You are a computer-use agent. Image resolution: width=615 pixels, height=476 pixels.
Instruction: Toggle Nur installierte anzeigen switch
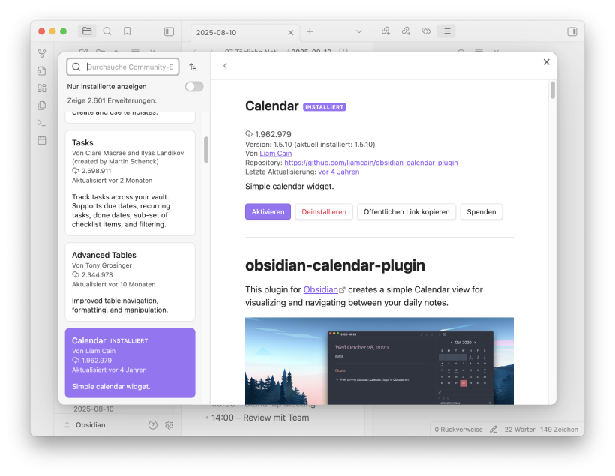(194, 87)
